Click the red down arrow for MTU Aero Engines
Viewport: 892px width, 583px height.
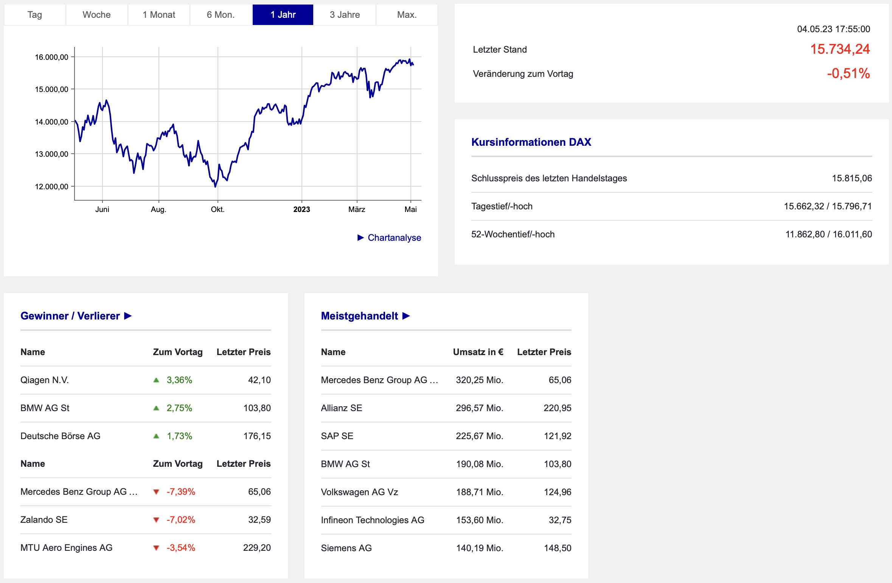pyautogui.click(x=156, y=548)
